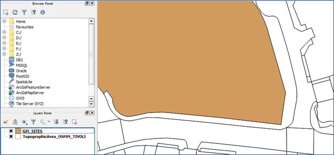
Task: Click the white TopographicArea layer swatch
Action: point(18,137)
